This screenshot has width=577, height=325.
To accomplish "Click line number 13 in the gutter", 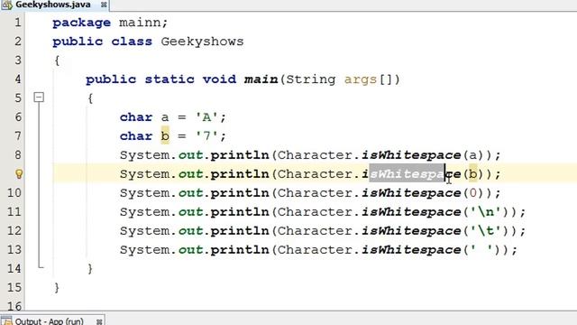I will pyautogui.click(x=14, y=250).
